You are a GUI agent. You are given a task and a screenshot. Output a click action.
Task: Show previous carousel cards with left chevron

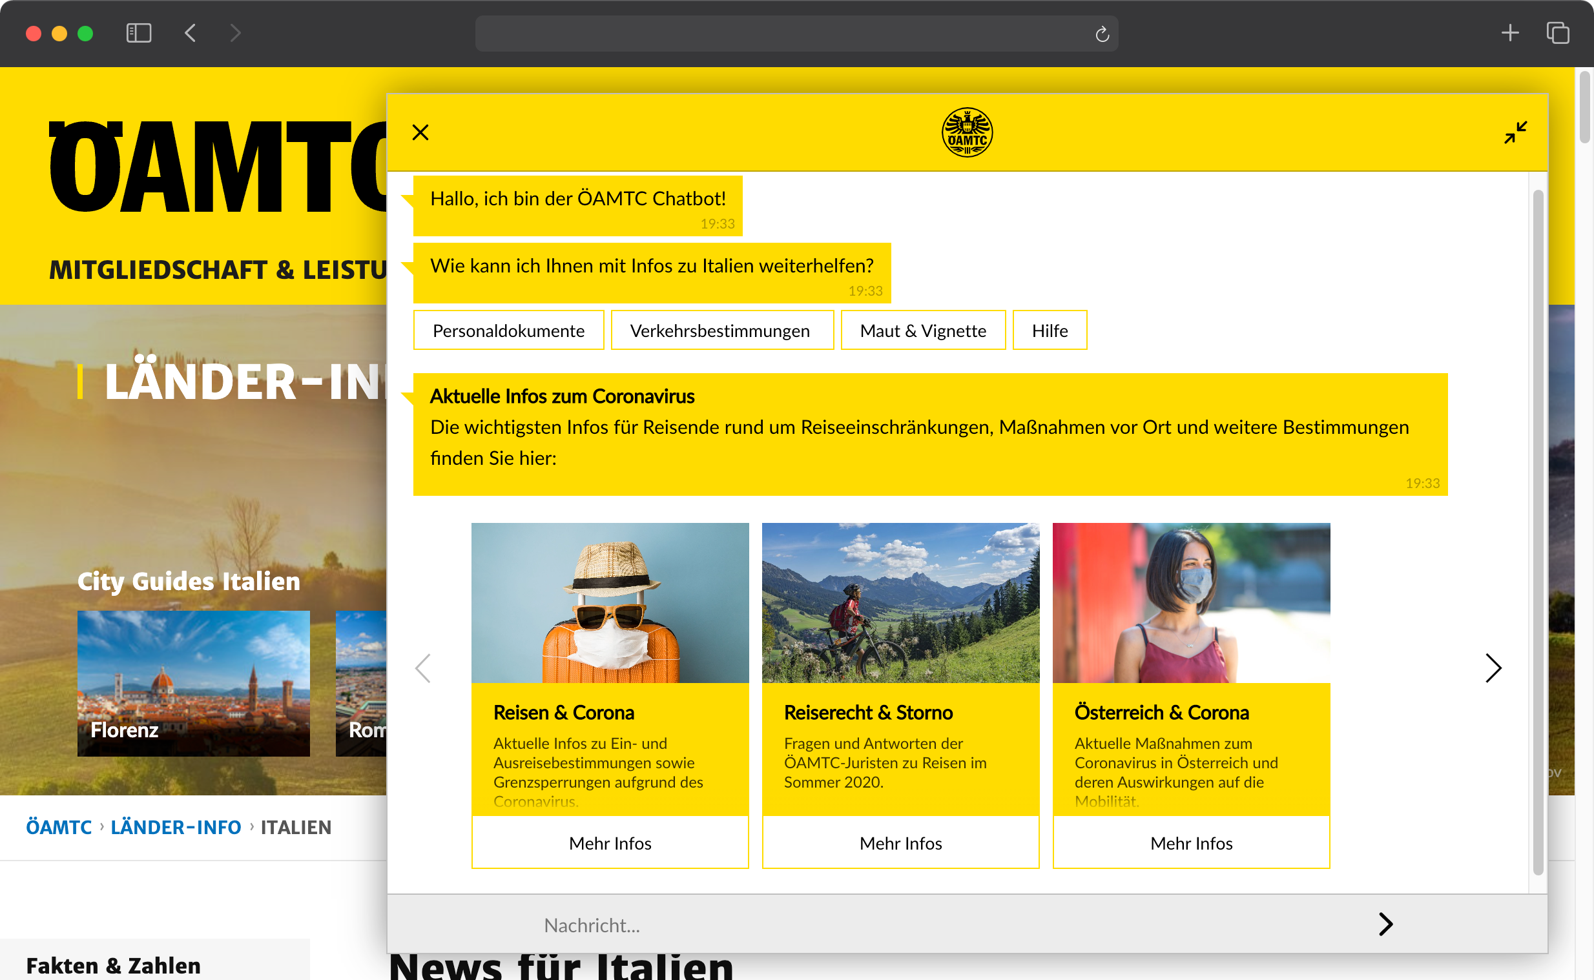422,668
